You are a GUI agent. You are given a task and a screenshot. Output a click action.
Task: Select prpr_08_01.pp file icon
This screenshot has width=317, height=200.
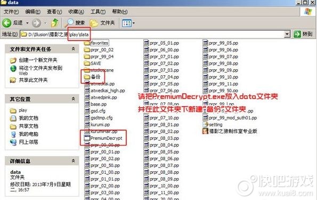coord(146,124)
